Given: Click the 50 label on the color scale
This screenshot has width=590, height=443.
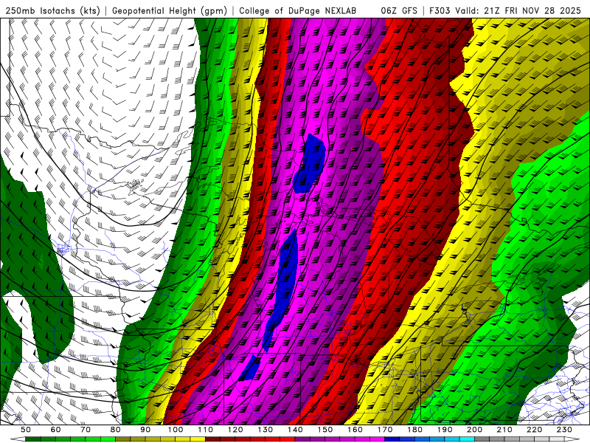Looking at the screenshot, I should tap(26, 430).
